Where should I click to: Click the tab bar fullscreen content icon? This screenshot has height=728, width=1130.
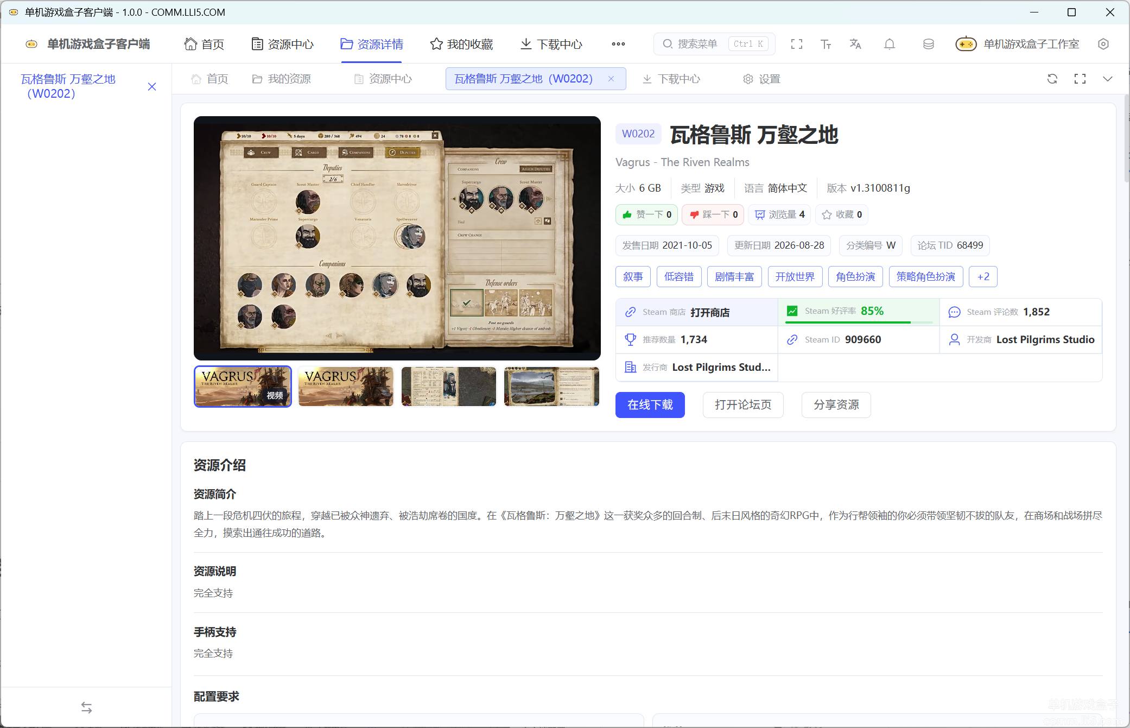(x=1080, y=79)
